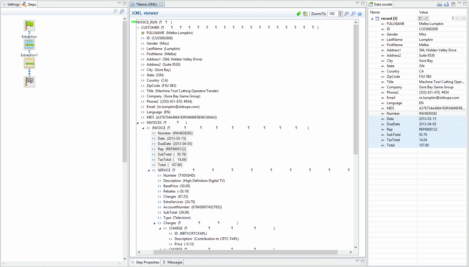Click the checkered finish flag step
This screenshot has height=267, width=469.
(x=29, y=82)
